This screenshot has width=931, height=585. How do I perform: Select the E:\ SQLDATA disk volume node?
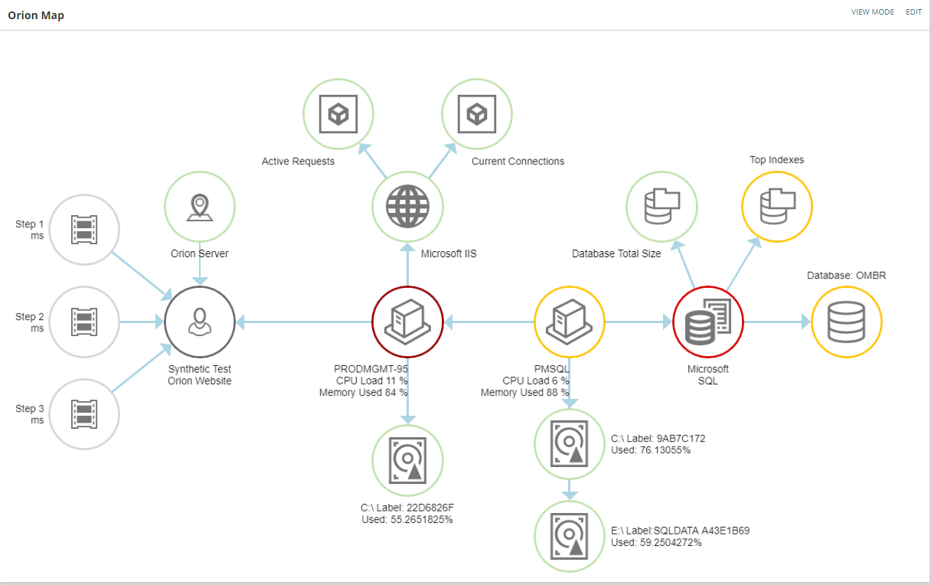[570, 537]
